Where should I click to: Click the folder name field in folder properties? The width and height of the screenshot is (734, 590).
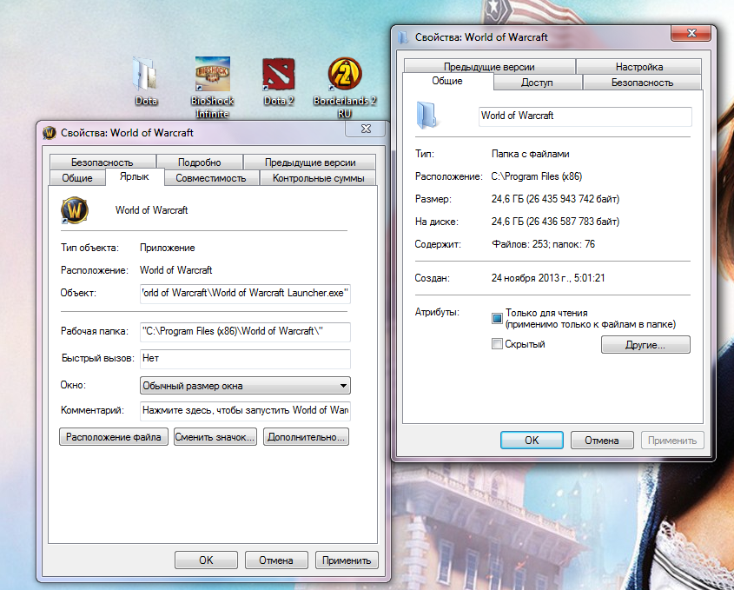click(x=585, y=116)
